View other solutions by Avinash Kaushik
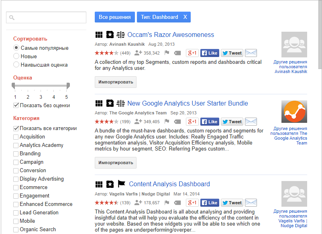This screenshot has height=234, width=322. (x=290, y=67)
